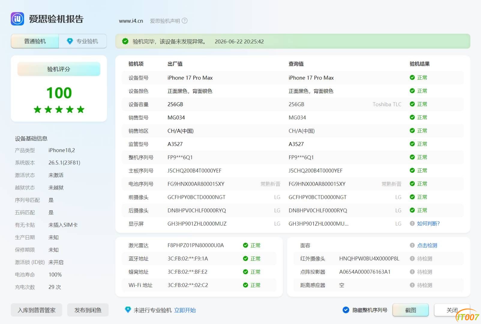Select the Toshiba TLC storage label
This screenshot has width=481, height=324.
click(387, 104)
